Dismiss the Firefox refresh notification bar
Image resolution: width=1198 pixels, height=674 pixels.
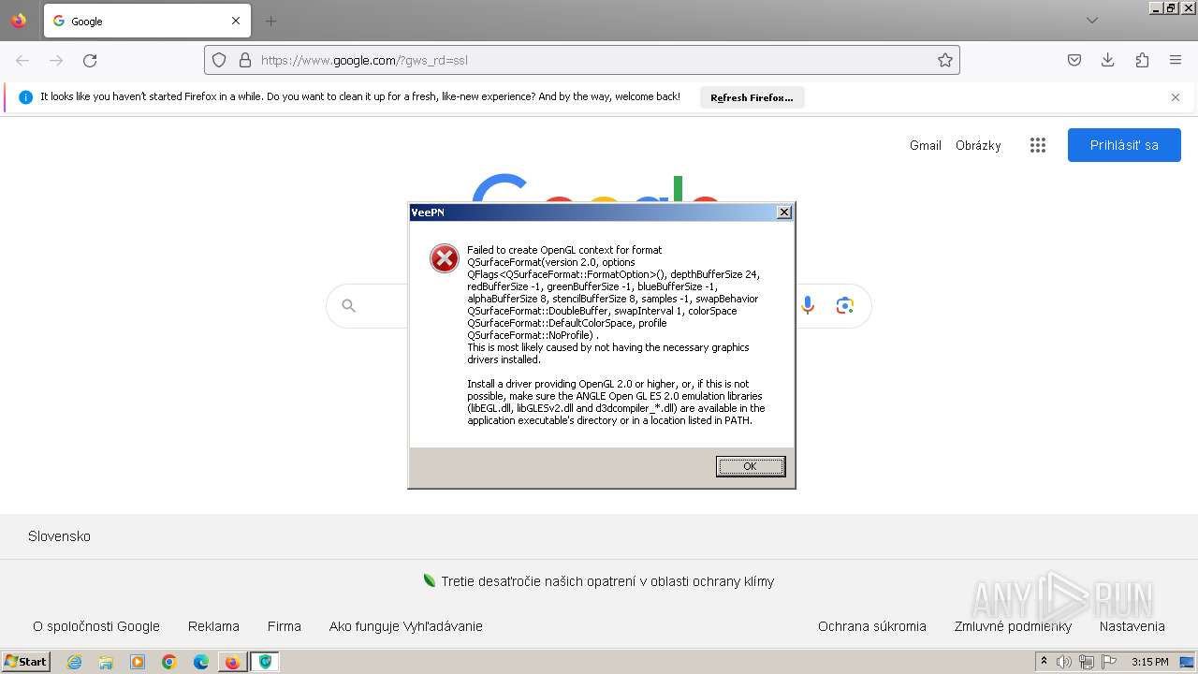pyautogui.click(x=1176, y=97)
